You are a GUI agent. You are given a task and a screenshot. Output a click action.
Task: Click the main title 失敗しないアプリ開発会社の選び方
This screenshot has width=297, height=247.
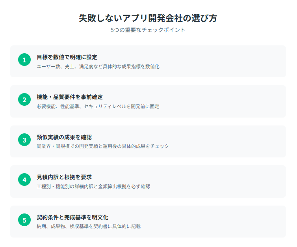coord(148,18)
